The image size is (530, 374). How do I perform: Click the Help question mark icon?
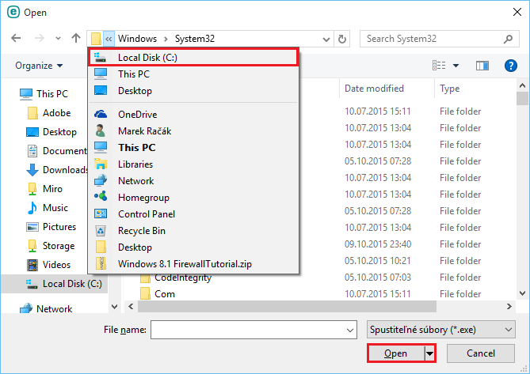coord(510,66)
